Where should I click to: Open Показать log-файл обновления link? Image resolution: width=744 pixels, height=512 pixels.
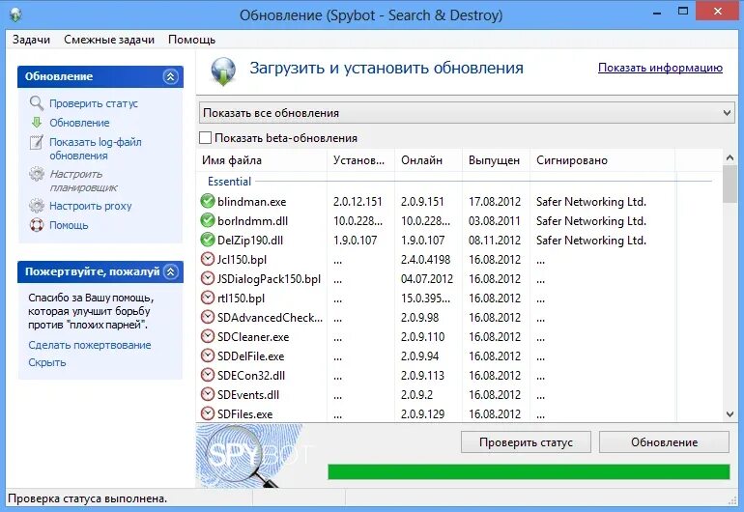(x=96, y=149)
